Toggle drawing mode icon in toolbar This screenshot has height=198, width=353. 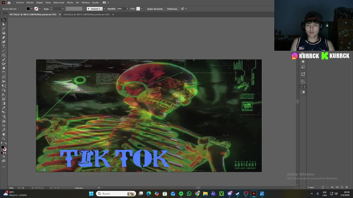[4, 157]
